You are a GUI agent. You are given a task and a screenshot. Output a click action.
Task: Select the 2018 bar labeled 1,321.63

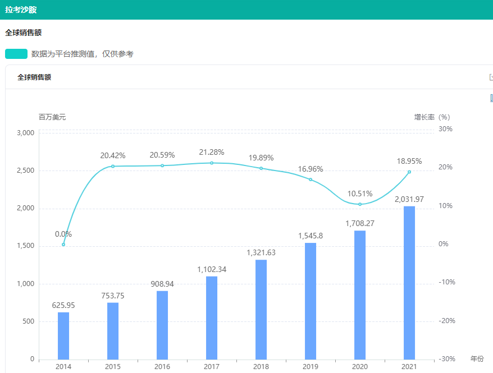261,309
